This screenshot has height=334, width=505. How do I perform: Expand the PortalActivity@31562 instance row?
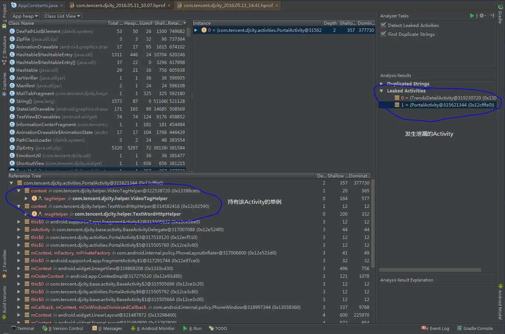coord(196,30)
